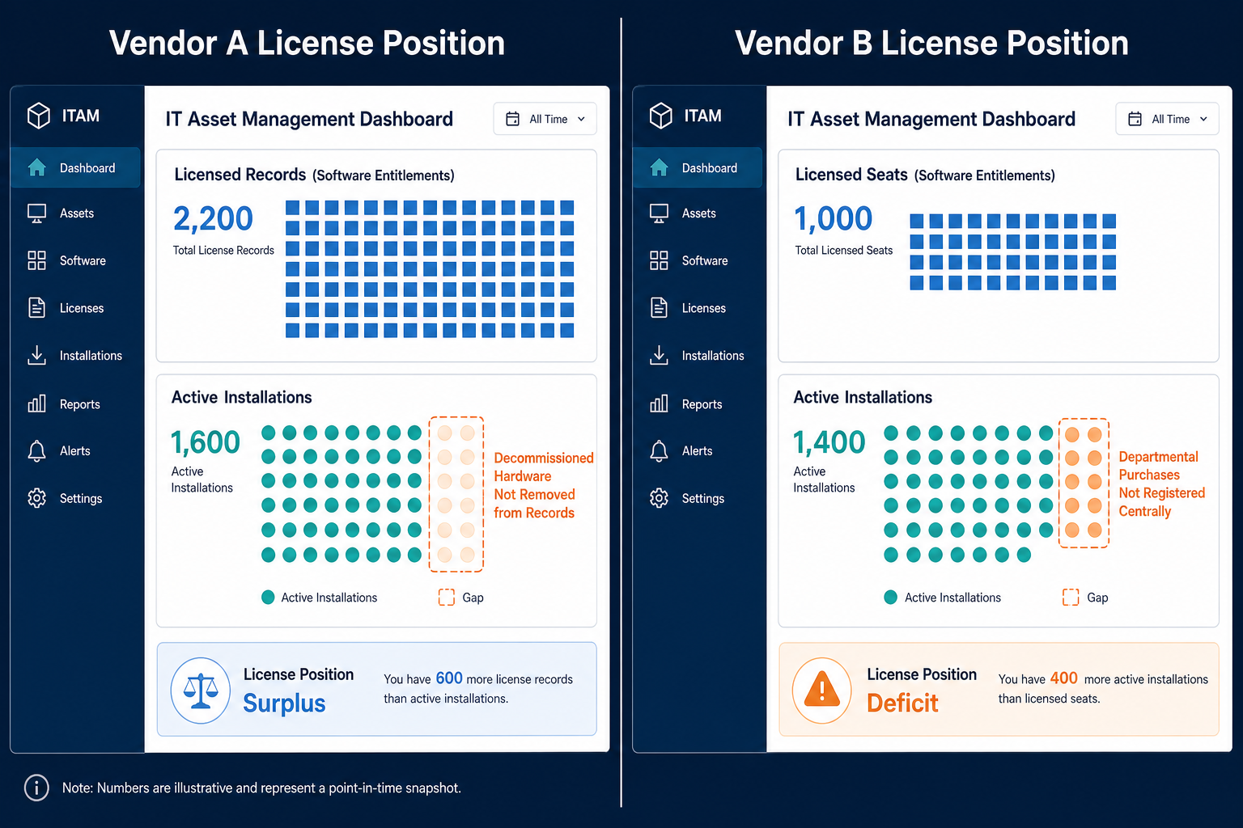Image resolution: width=1243 pixels, height=828 pixels.
Task: Open Settings gear icon in Vendor B sidebar
Action: click(x=660, y=498)
